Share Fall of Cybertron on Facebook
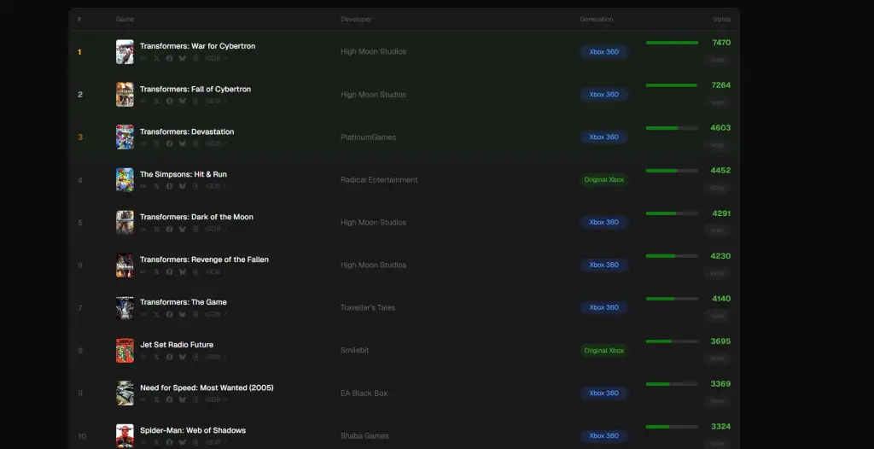This screenshot has height=449, width=874. (x=170, y=101)
